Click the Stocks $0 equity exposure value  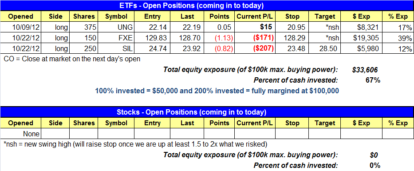375,155
